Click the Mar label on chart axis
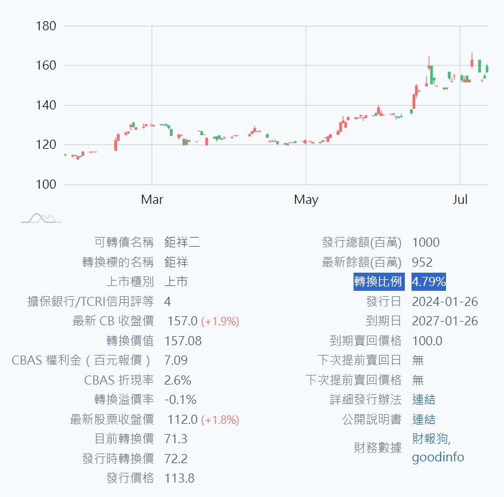This screenshot has height=497, width=504. click(x=152, y=200)
